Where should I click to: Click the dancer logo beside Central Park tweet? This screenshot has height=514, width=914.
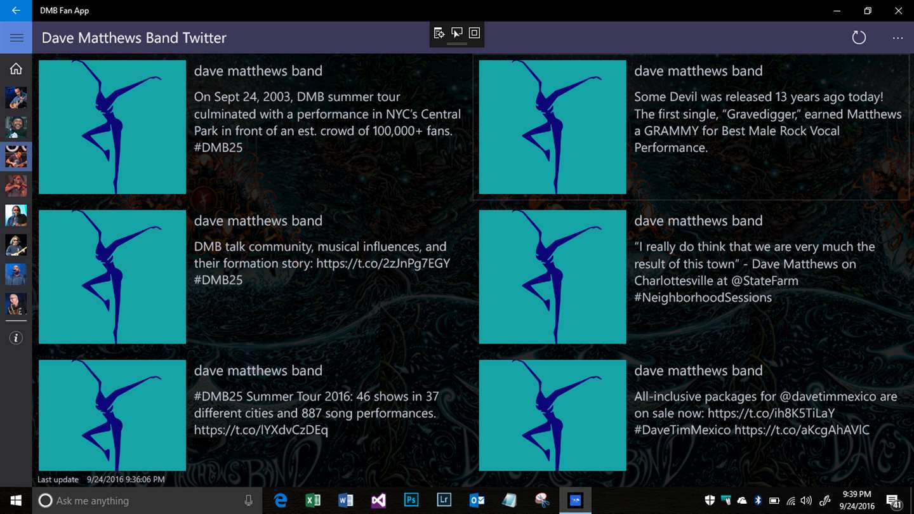coord(112,127)
